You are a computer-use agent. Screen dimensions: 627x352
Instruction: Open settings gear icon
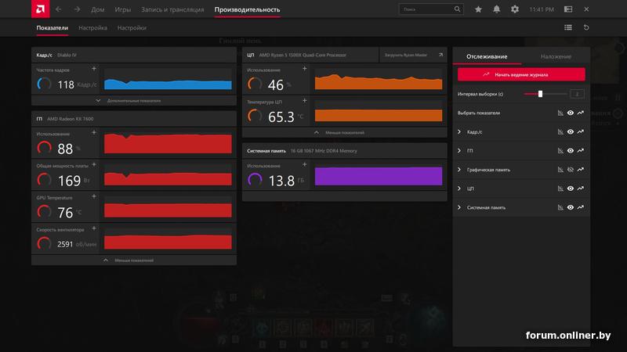[x=515, y=9]
